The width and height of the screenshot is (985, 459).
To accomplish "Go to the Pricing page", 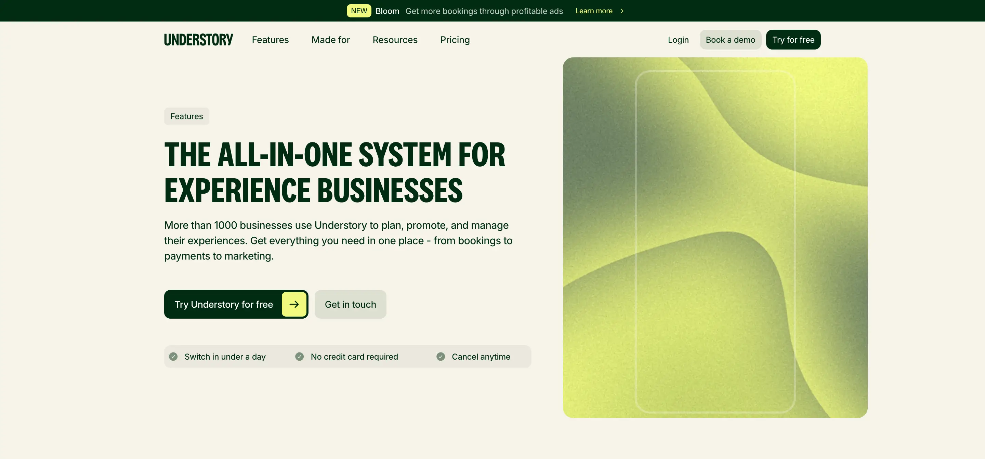I will click(455, 40).
